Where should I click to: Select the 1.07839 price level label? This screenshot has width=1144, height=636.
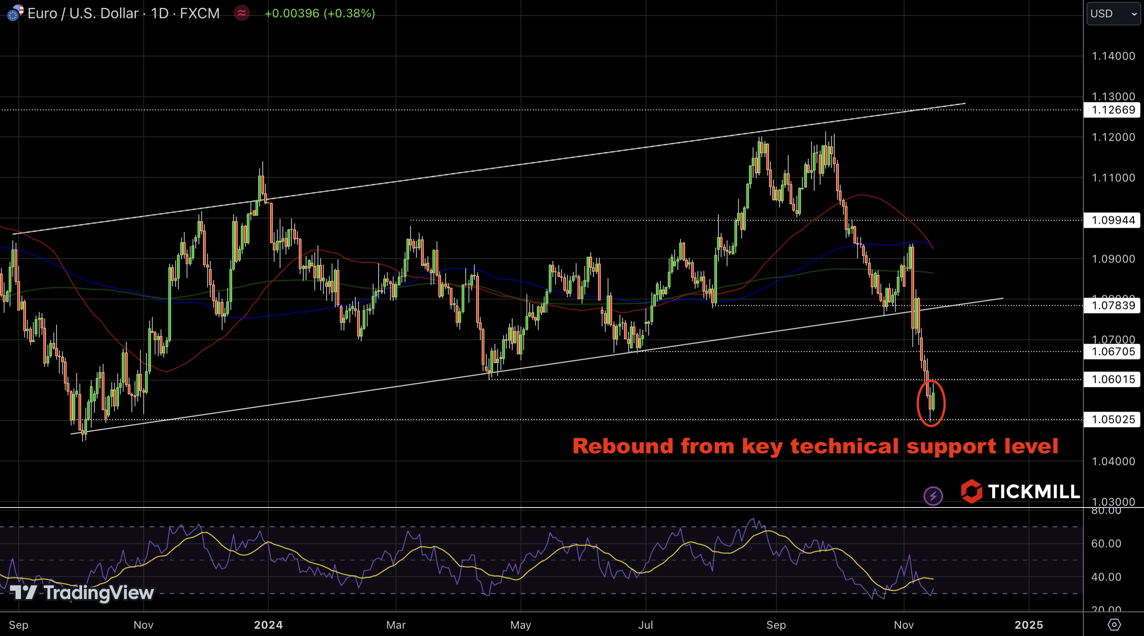click(x=1112, y=305)
